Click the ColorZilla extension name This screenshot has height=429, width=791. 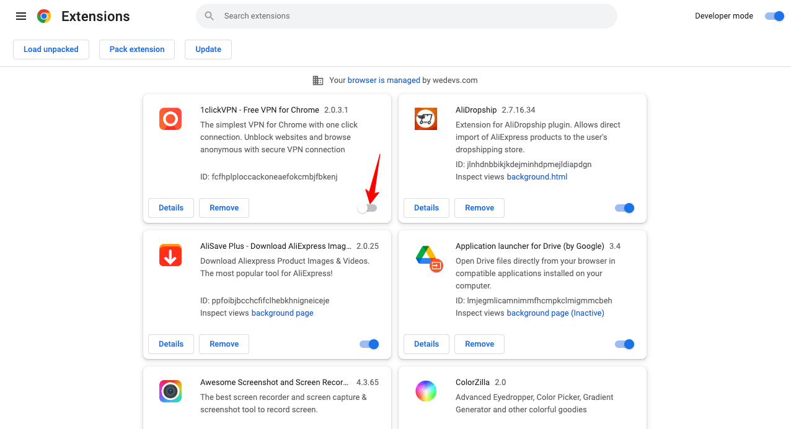(x=472, y=383)
